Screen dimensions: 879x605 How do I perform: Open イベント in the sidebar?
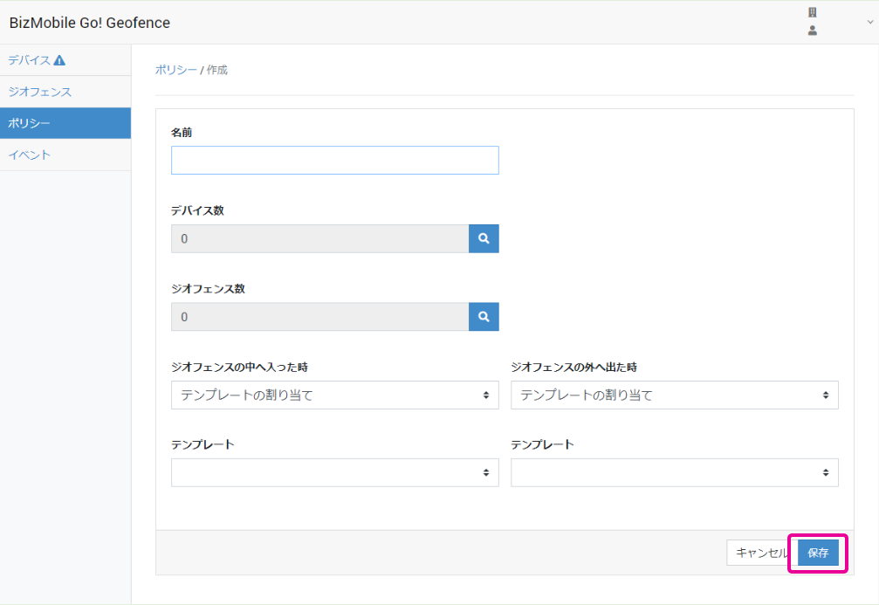pos(30,155)
